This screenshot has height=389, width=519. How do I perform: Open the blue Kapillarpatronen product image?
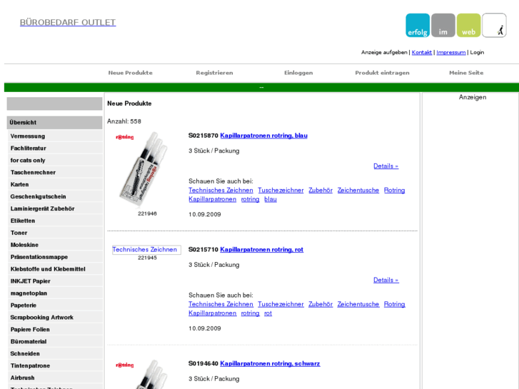143,169
